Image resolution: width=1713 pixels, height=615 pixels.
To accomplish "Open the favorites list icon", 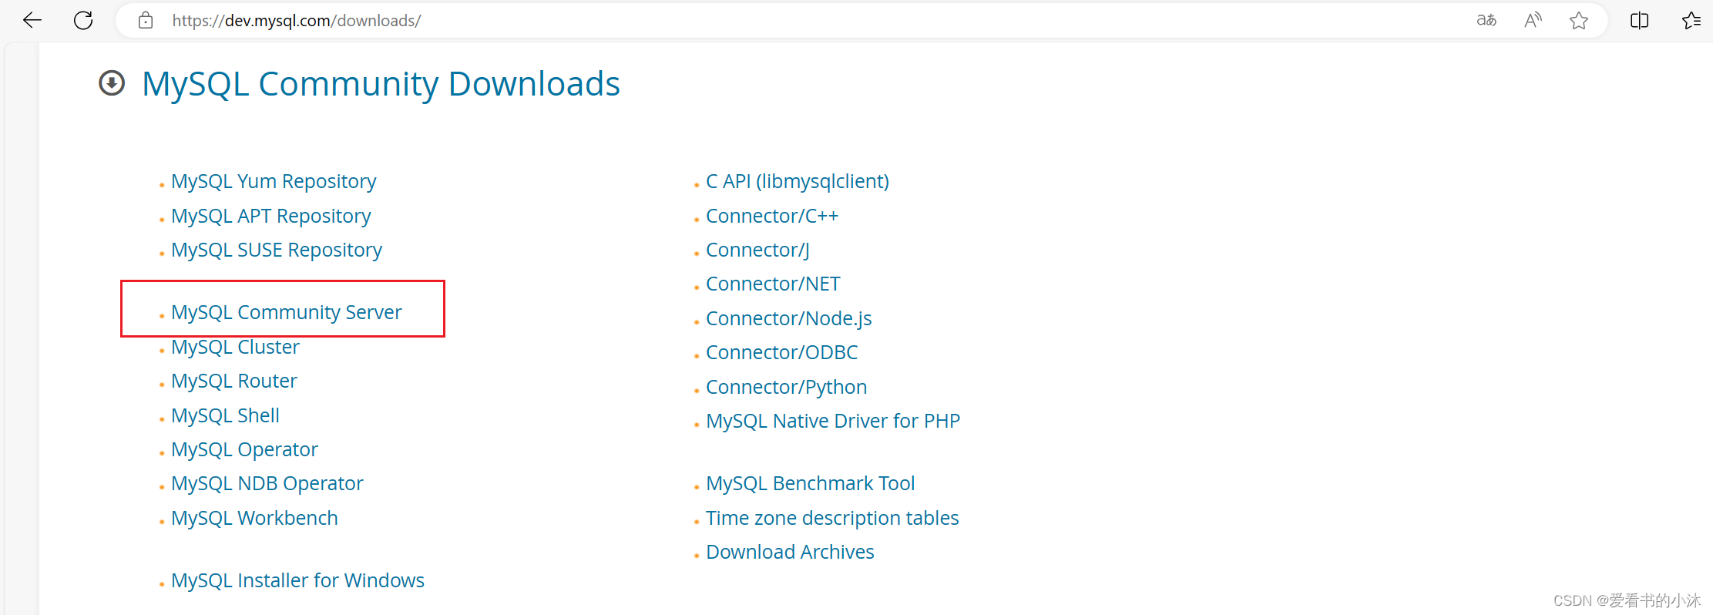I will point(1691,21).
